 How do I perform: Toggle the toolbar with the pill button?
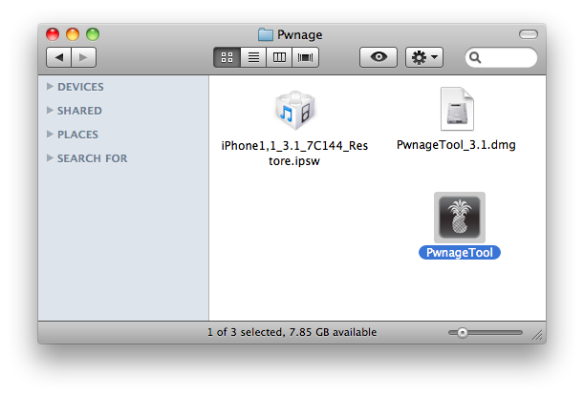click(529, 34)
